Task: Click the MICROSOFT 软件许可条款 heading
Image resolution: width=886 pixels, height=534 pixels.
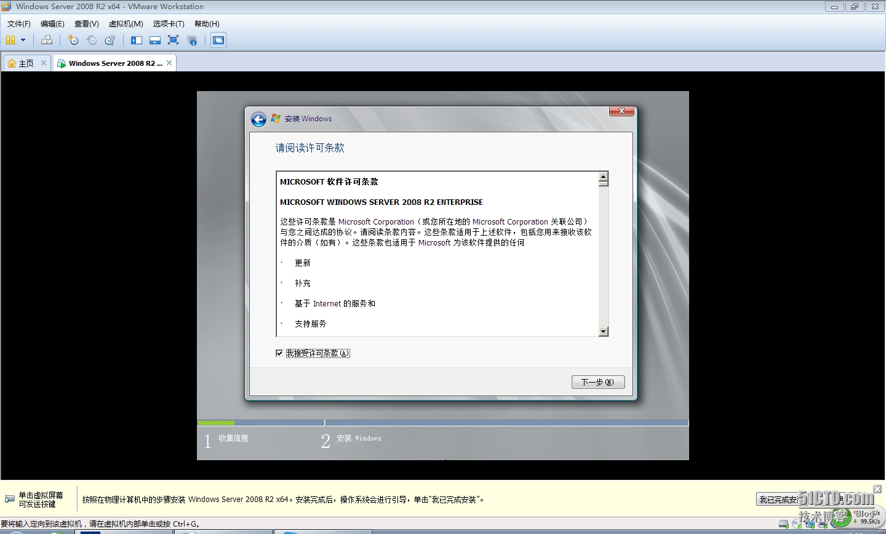Action: point(329,181)
